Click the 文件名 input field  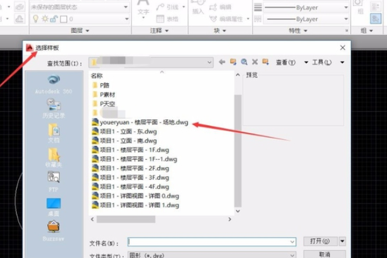212,242
